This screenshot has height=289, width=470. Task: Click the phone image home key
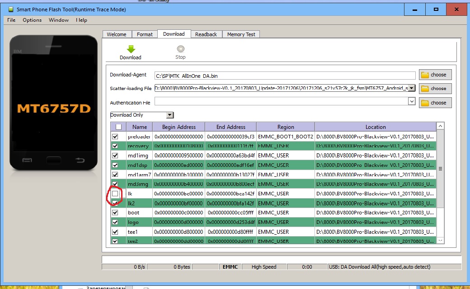(54, 160)
